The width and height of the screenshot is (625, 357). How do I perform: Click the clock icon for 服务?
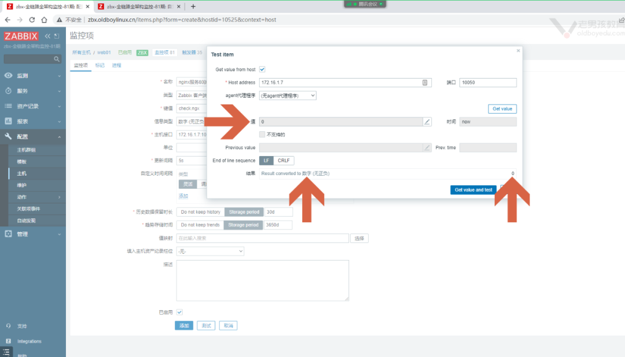(x=8, y=91)
